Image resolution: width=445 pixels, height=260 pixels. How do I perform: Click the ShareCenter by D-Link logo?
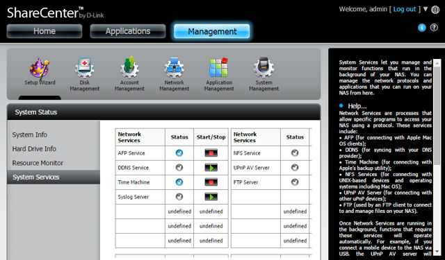[56, 12]
